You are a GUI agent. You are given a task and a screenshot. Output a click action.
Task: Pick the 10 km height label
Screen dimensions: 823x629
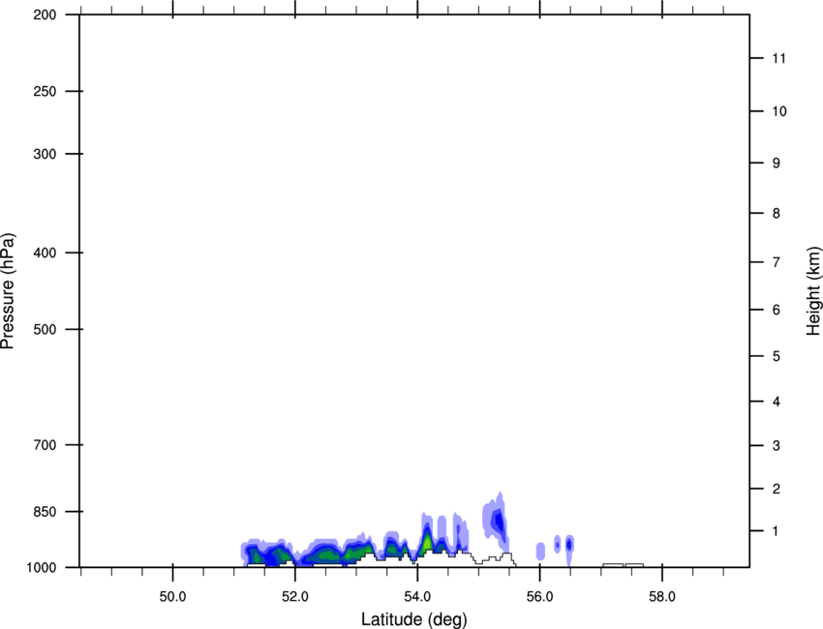(x=778, y=111)
